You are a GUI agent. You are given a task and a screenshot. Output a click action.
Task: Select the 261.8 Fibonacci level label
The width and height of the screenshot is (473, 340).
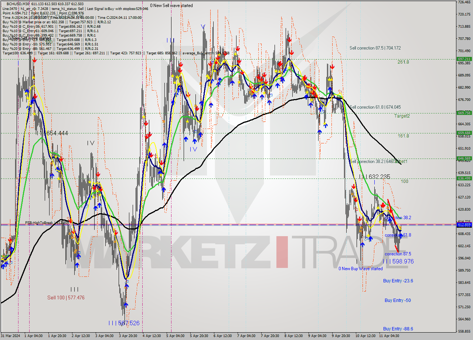click(x=403, y=62)
